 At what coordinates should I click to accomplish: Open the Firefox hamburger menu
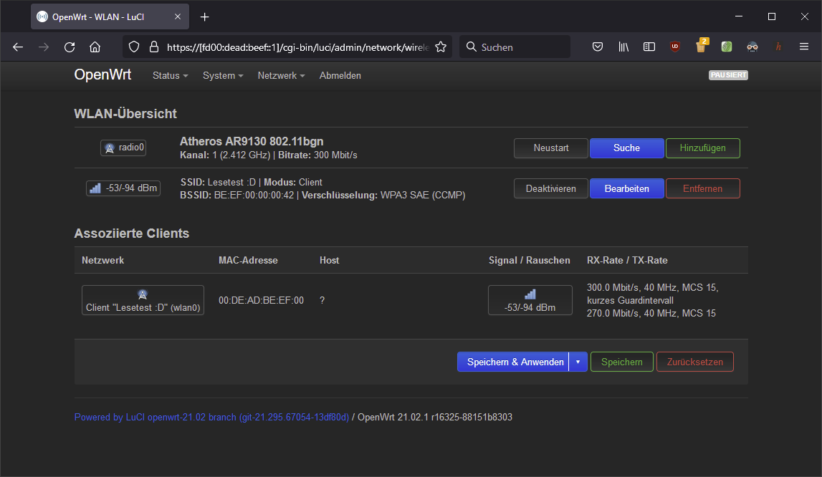click(803, 47)
